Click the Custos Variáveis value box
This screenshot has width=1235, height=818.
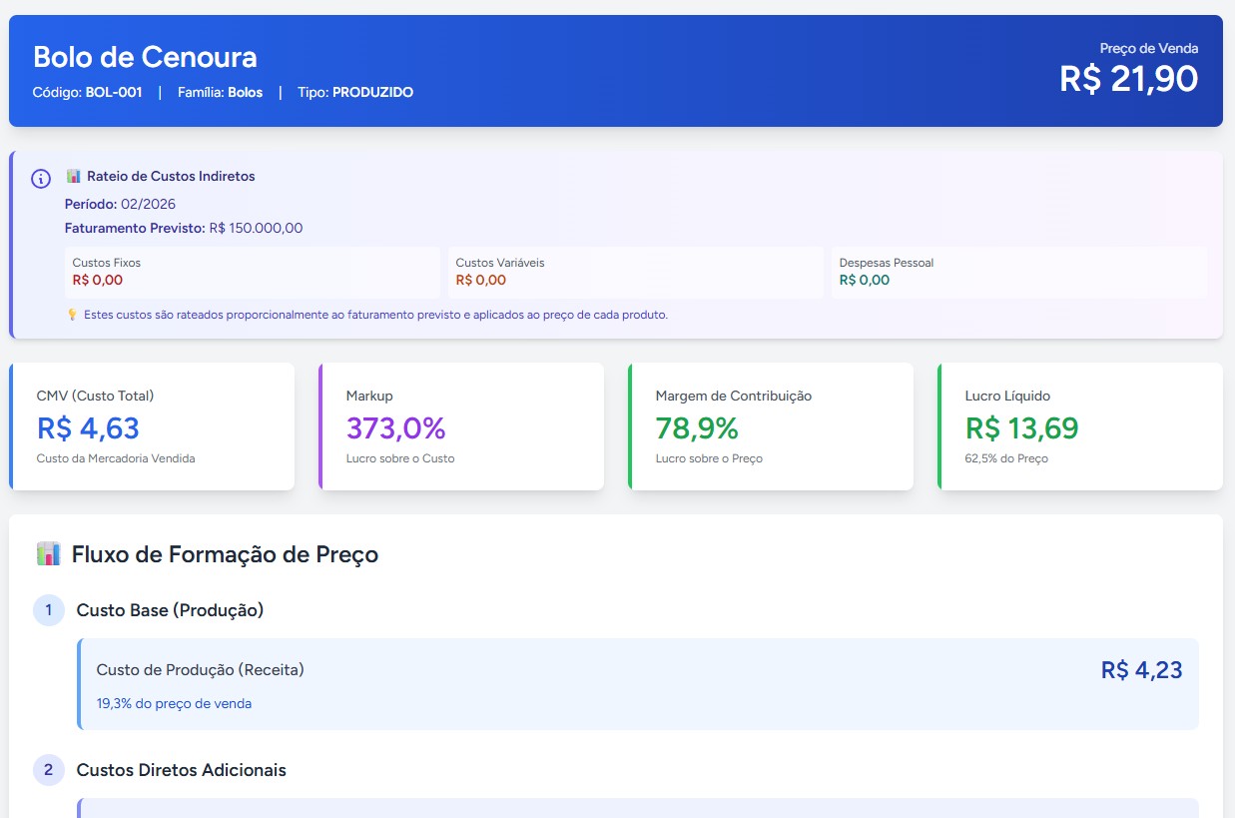click(x=636, y=272)
